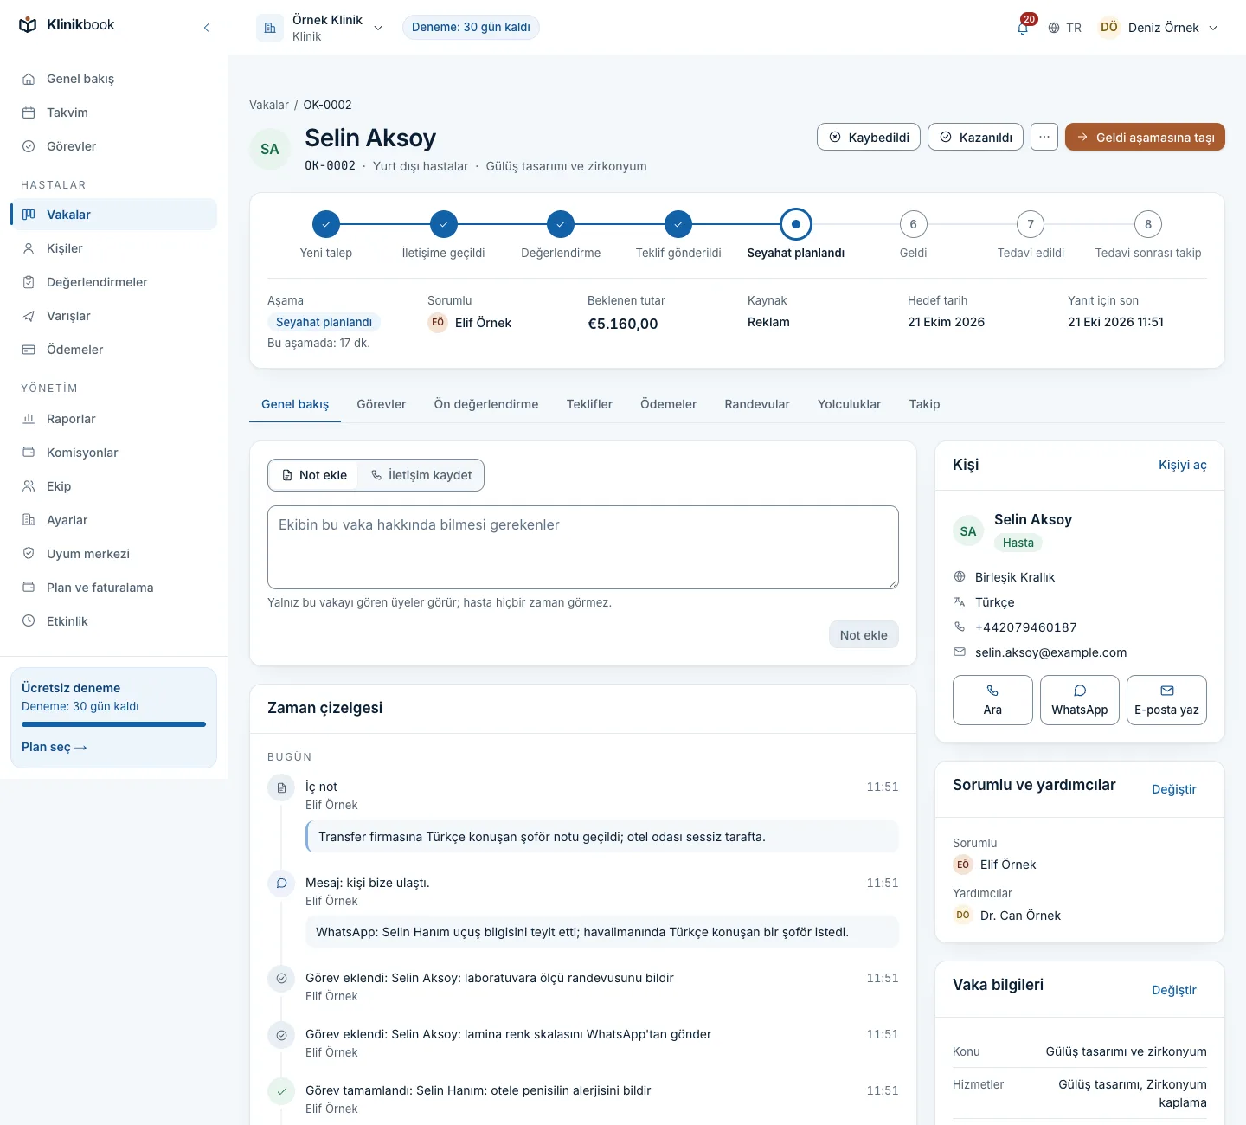Open the TR language selector
The image size is (1246, 1125).
click(x=1065, y=28)
